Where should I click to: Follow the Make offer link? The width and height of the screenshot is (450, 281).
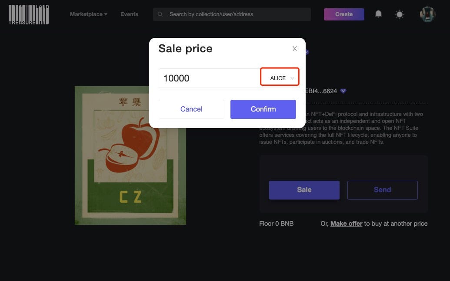tap(346, 223)
